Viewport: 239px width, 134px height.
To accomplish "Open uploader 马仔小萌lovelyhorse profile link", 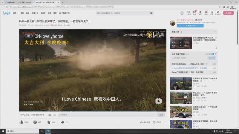I will pyautogui.click(x=185, y=20).
